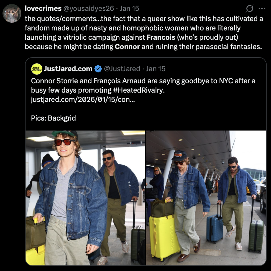Click the blue verified badge

pyautogui.click(x=98, y=69)
